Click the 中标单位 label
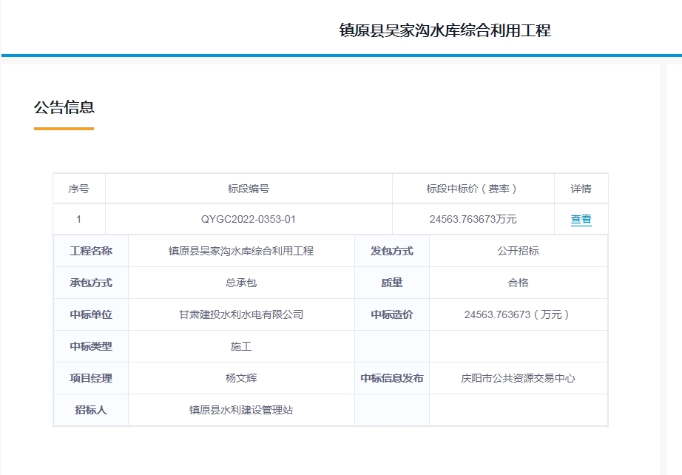 click(91, 314)
